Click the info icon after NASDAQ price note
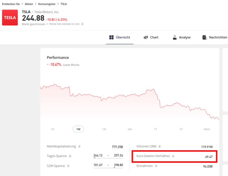Viewport: 228px width, 176px height. pyautogui.click(x=82, y=24)
